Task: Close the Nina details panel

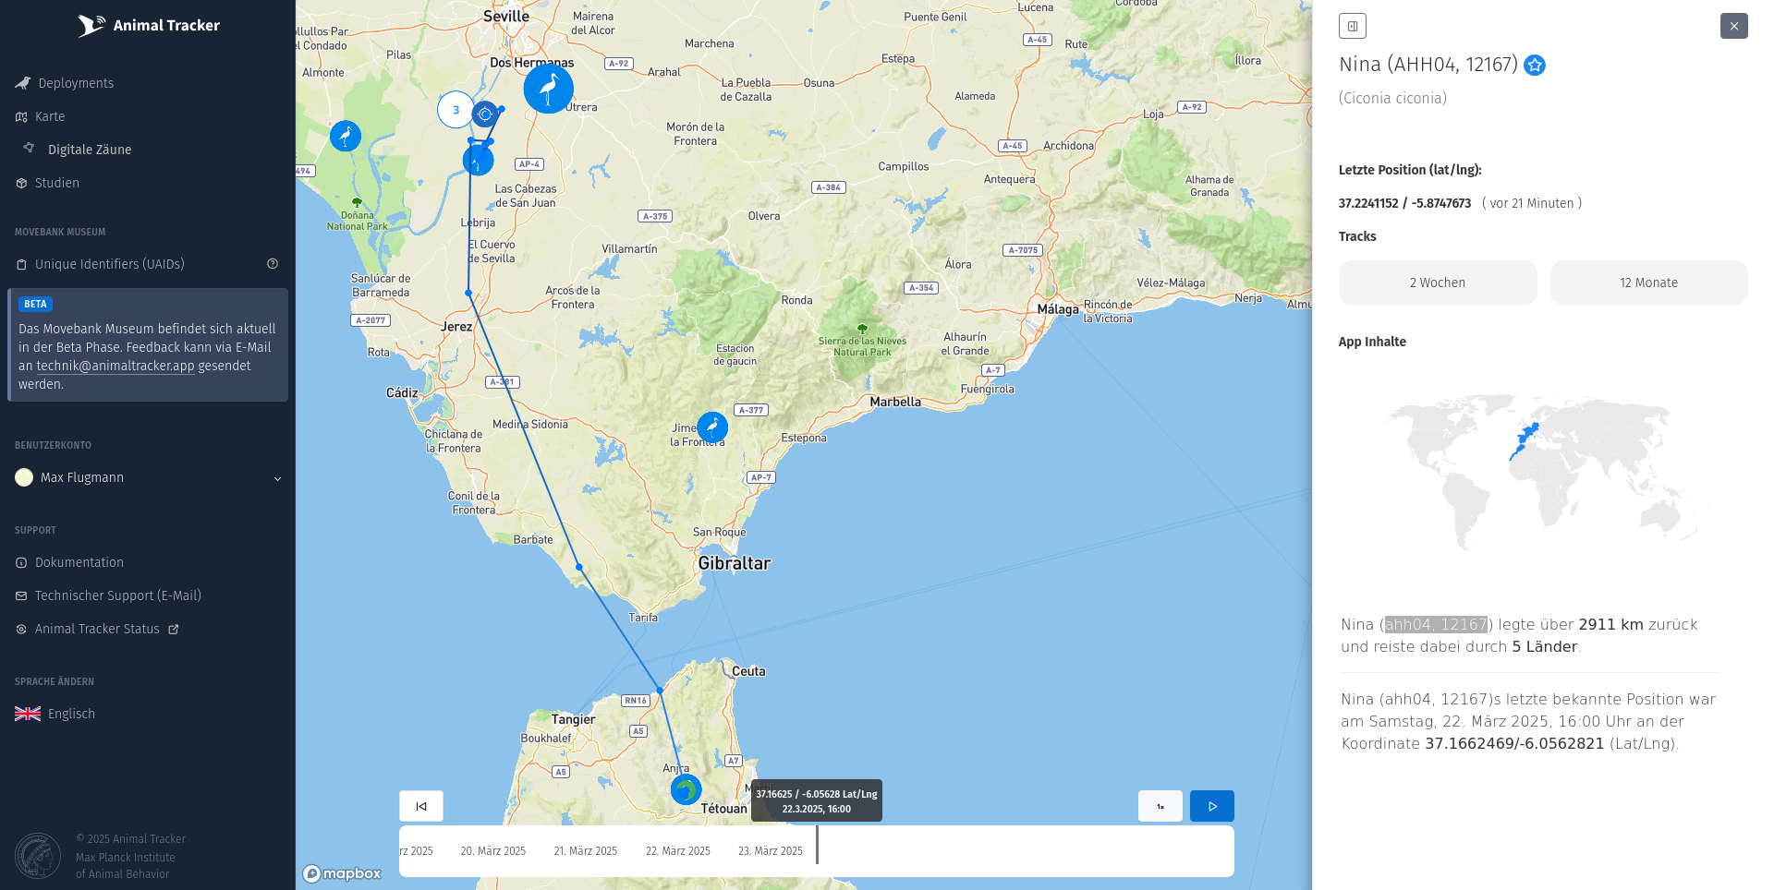Action: coord(1733,26)
